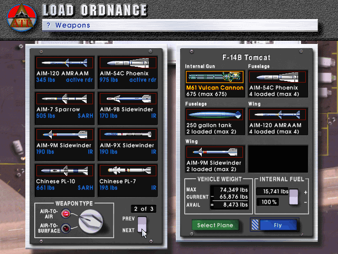This screenshot has height=254, width=338.
Task: Click the "661 lbs" PL-10 weight text
Action: [45, 188]
